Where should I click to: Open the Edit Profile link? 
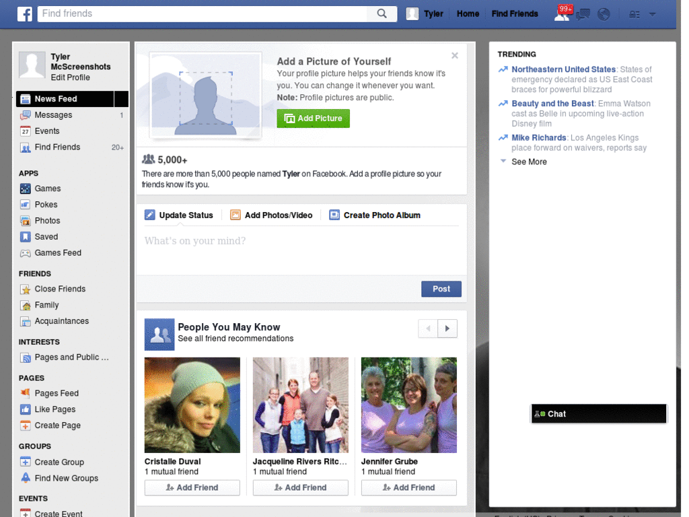click(70, 77)
